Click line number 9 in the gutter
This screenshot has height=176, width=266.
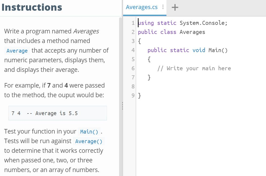point(133,95)
